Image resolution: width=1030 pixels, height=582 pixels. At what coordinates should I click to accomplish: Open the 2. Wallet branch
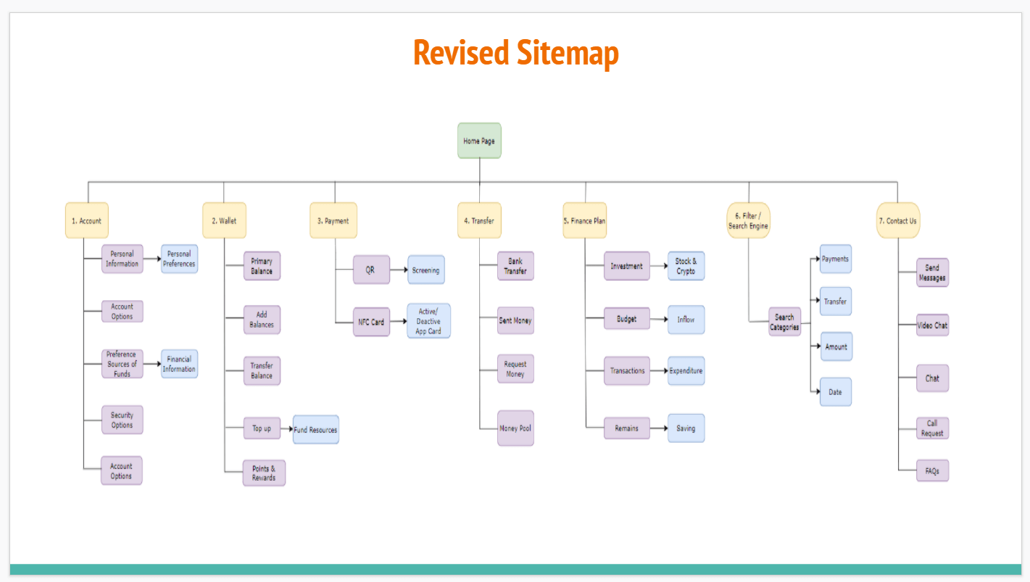225,220
